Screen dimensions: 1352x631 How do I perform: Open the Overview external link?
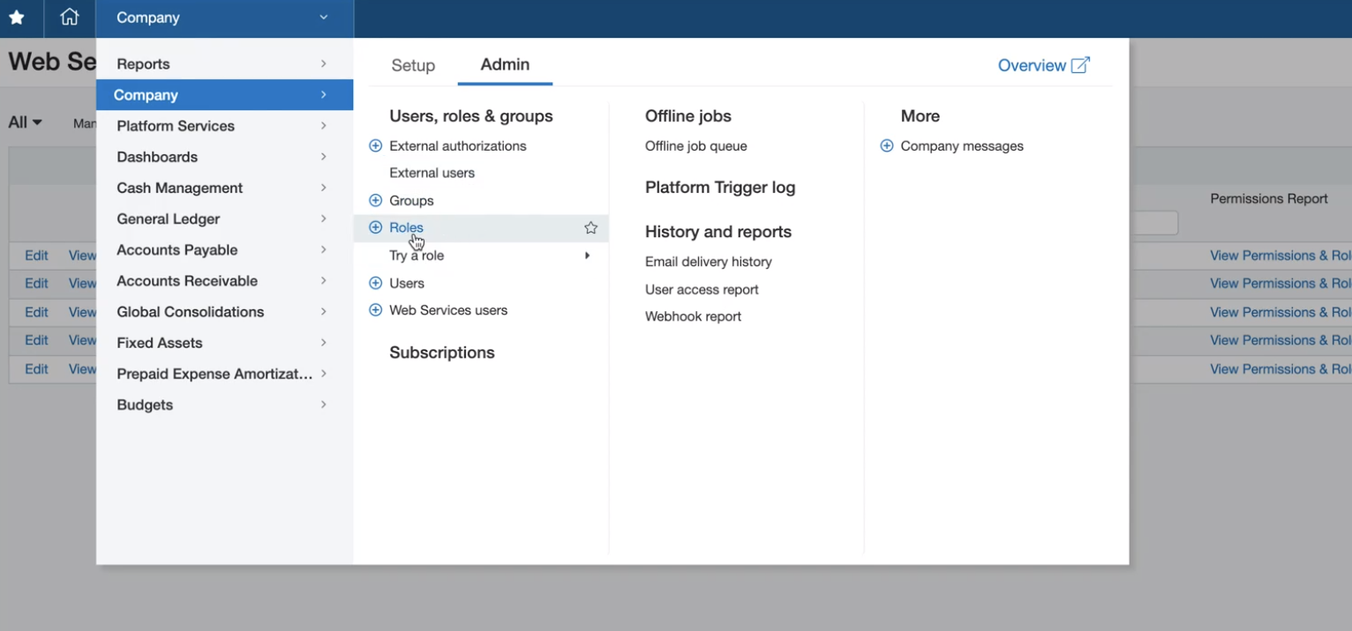coord(1043,65)
